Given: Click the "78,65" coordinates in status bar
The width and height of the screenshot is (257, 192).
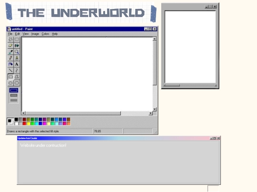Looking at the screenshot, I should (x=98, y=131).
